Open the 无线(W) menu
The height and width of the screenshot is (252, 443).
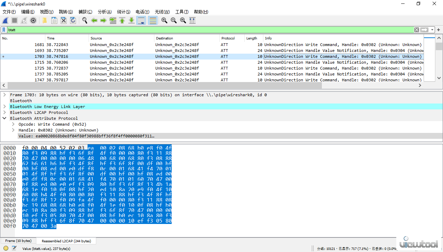click(162, 12)
